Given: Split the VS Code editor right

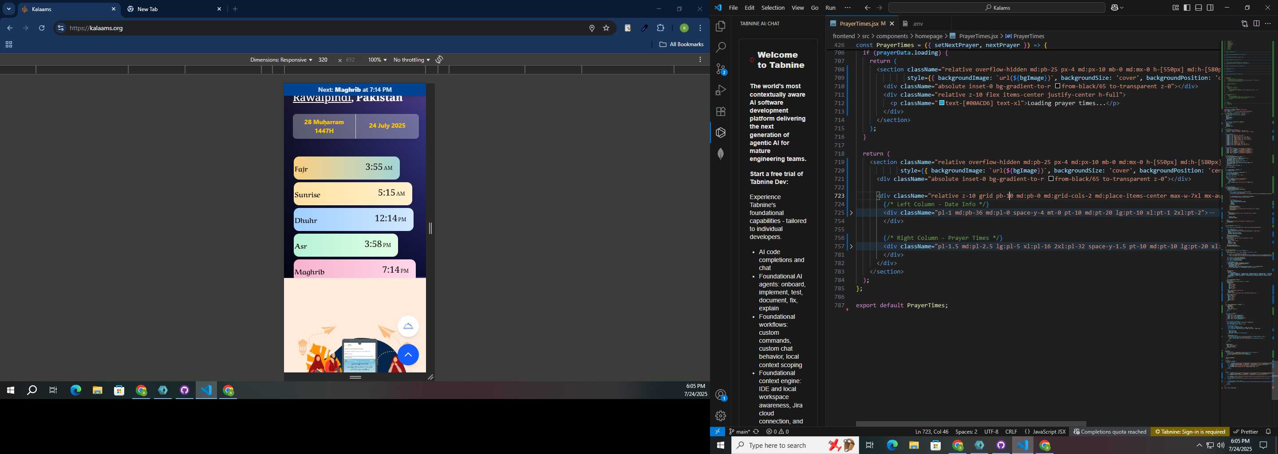Looking at the screenshot, I should pyautogui.click(x=1256, y=24).
